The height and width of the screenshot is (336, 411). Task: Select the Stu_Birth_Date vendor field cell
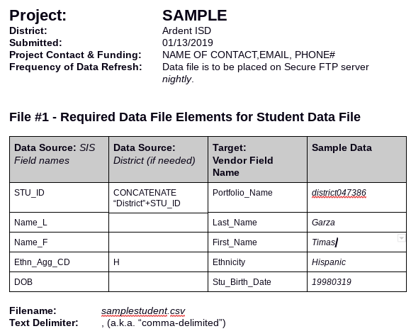click(x=257, y=282)
